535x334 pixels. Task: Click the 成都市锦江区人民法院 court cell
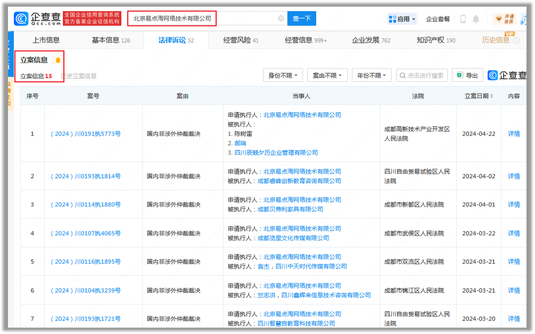pyautogui.click(x=414, y=290)
